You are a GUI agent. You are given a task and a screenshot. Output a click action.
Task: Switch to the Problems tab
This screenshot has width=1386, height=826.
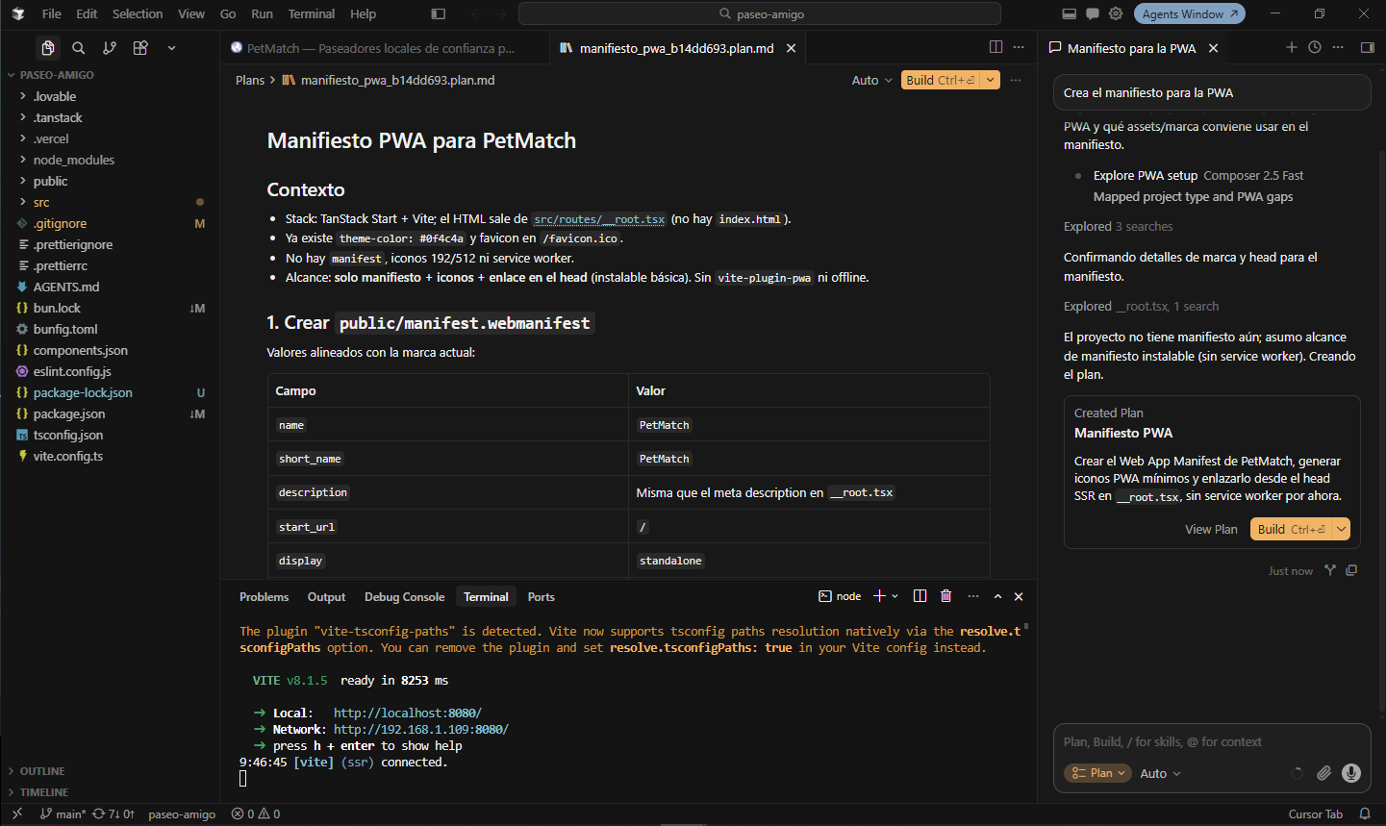click(264, 597)
